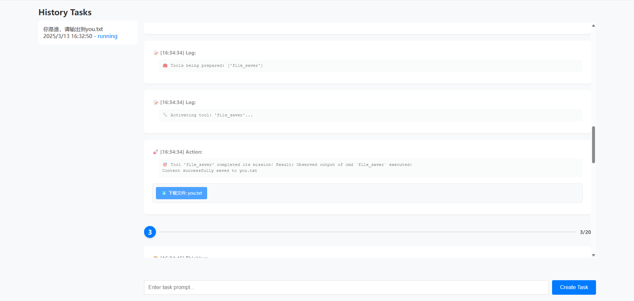Download the you.txt file
Image resolution: width=634 pixels, height=301 pixels.
pos(182,193)
